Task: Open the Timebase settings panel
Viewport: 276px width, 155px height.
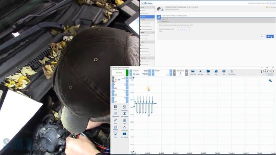Action: (x=140, y=73)
